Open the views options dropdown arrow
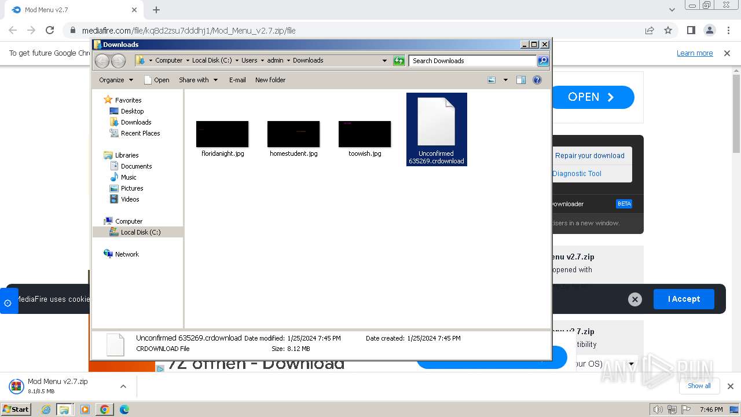Image resolution: width=741 pixels, height=417 pixels. [505, 80]
